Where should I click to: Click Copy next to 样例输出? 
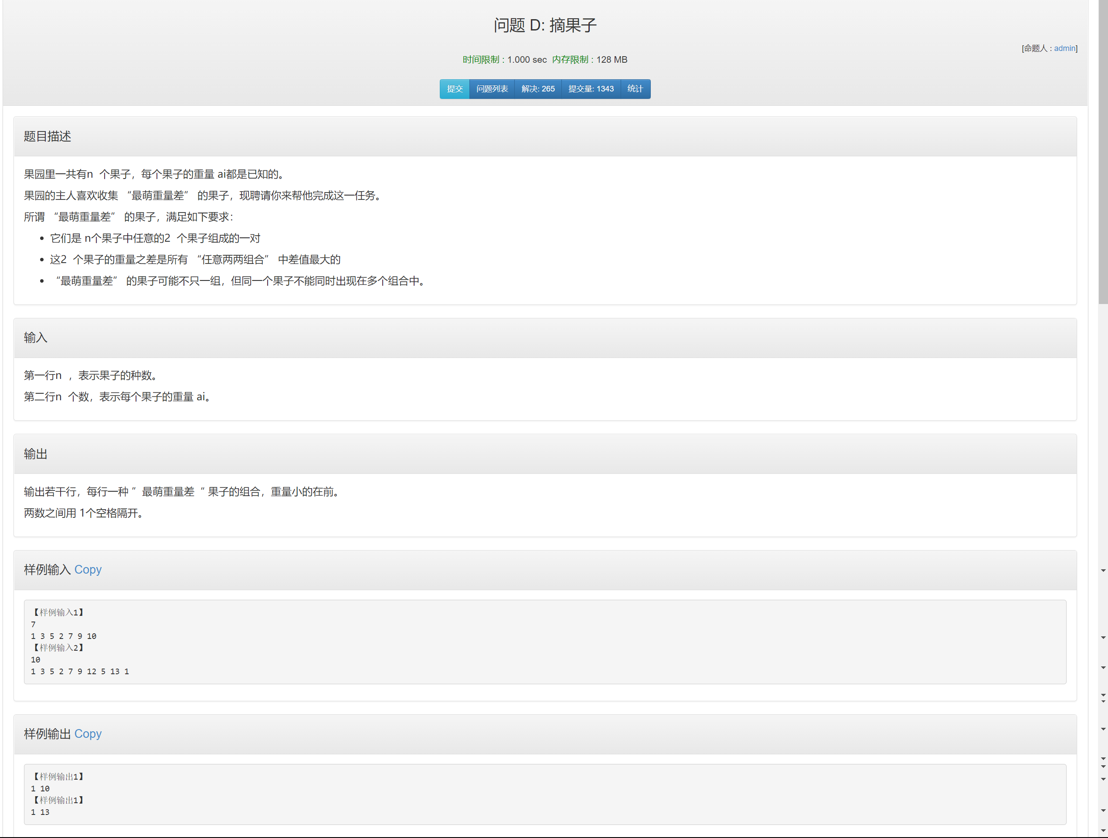coord(88,734)
